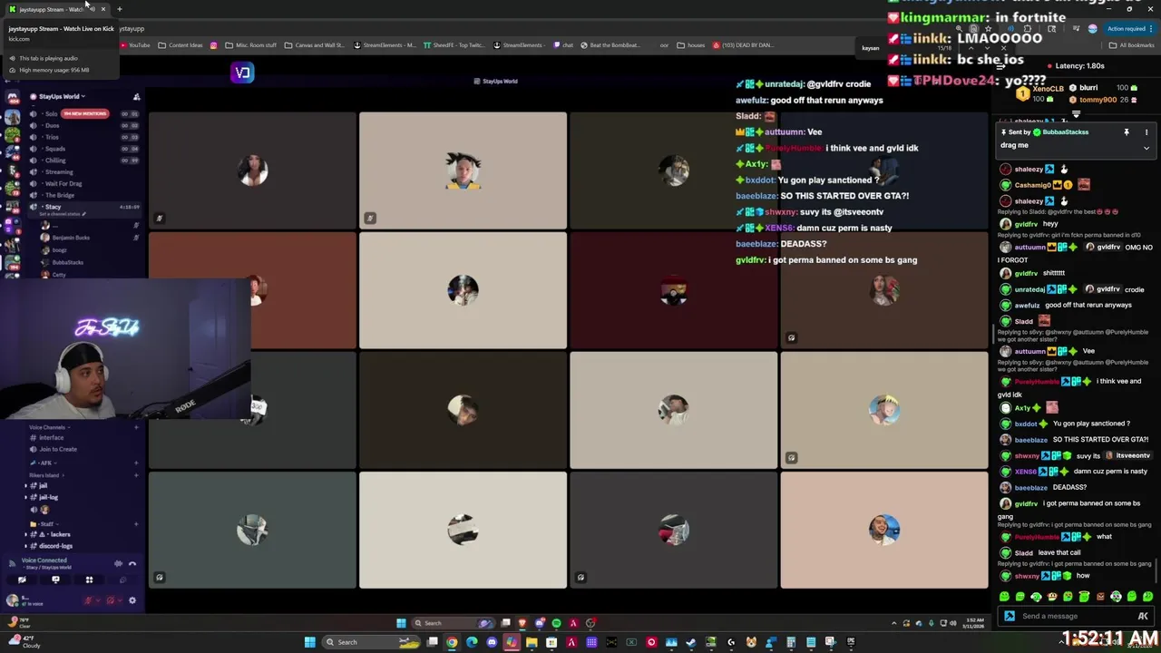Open the 'discord-logs' channel
Viewport: 1161px width, 653px height.
(x=54, y=546)
